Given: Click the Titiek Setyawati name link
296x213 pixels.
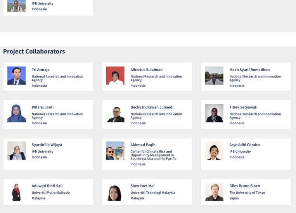Looking at the screenshot, I should click(x=243, y=107).
